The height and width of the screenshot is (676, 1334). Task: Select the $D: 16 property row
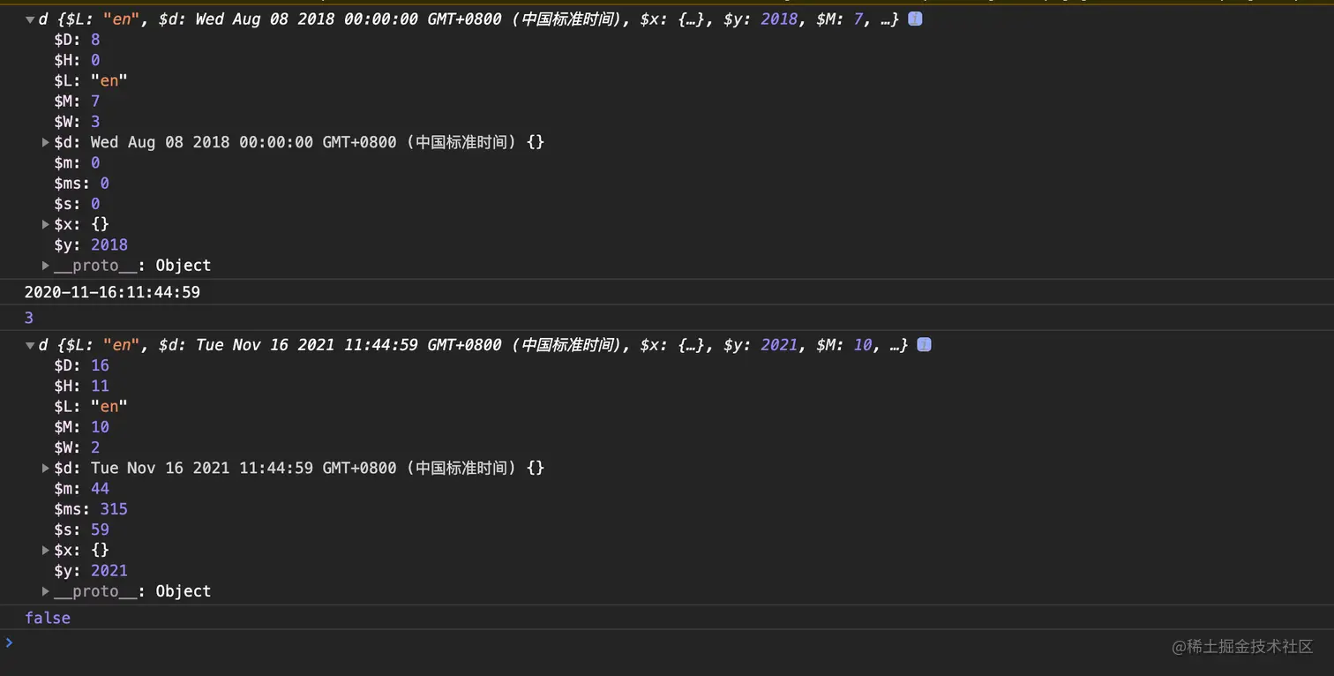[x=81, y=365]
